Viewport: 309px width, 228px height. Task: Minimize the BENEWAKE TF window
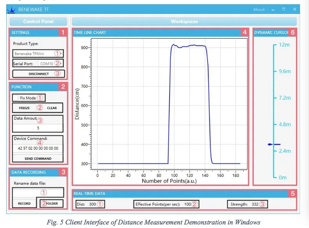[x=273, y=10]
